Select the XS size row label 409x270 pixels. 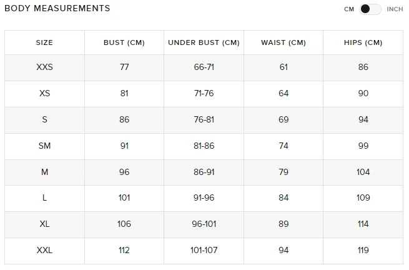44,94
